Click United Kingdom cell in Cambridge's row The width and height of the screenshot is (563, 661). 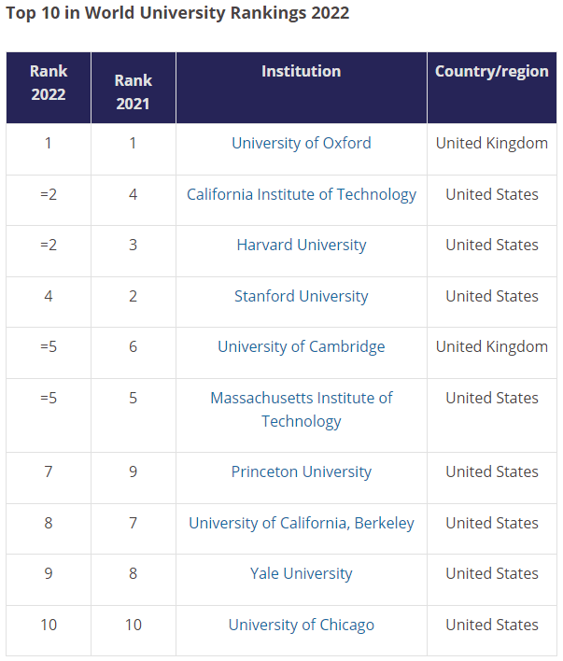[491, 346]
